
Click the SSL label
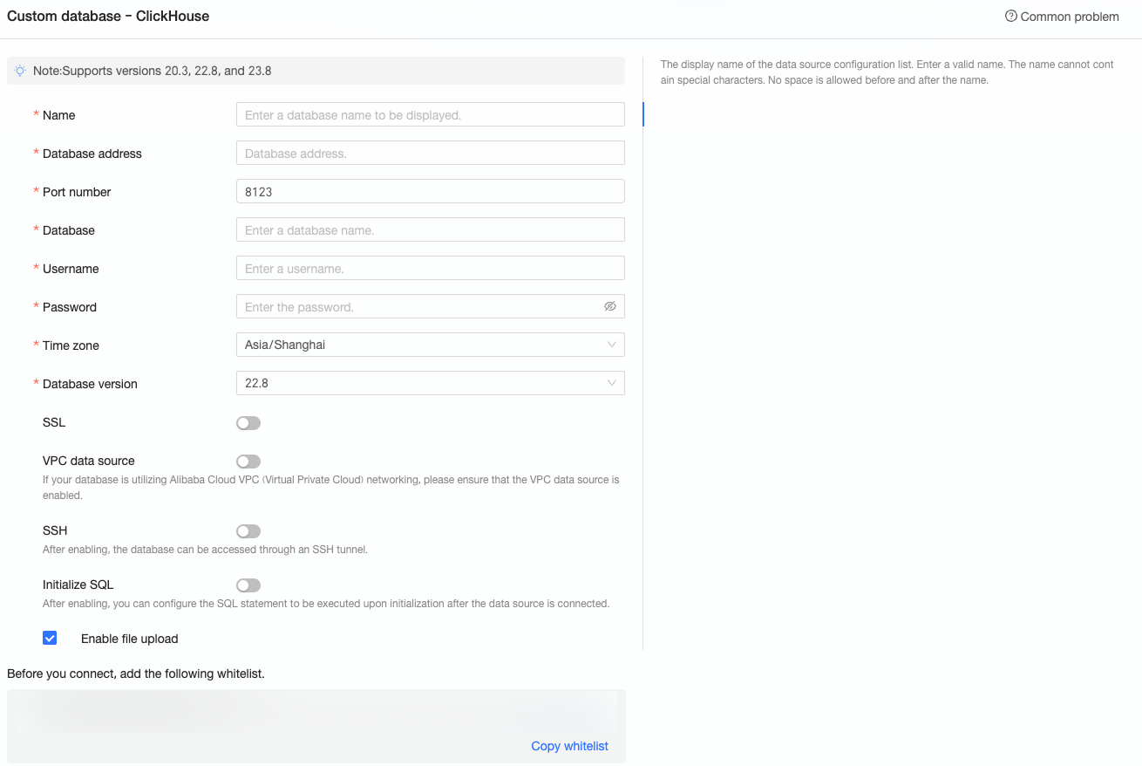point(54,422)
